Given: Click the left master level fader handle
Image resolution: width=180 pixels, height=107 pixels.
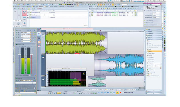Looking at the screenshot, I should click(x=19, y=54).
